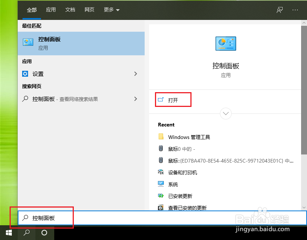Switch to the 应用 tab

(x=51, y=10)
